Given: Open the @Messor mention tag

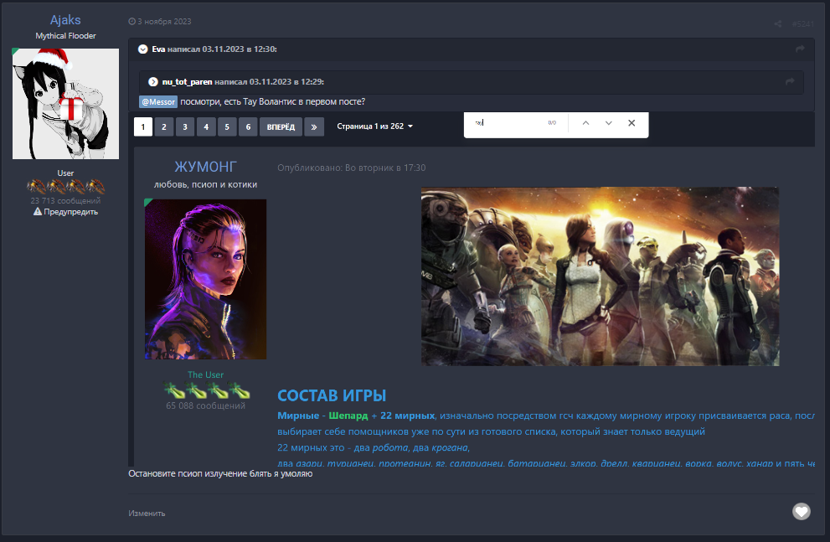Looking at the screenshot, I should tap(157, 101).
